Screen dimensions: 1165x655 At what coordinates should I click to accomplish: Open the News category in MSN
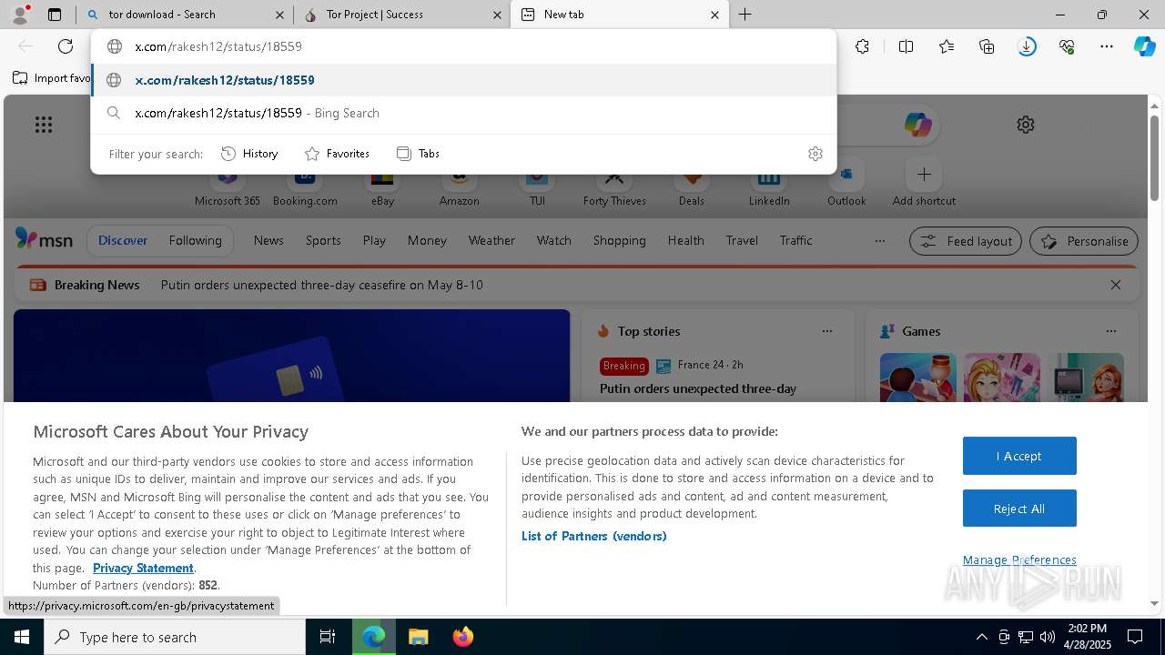[268, 240]
